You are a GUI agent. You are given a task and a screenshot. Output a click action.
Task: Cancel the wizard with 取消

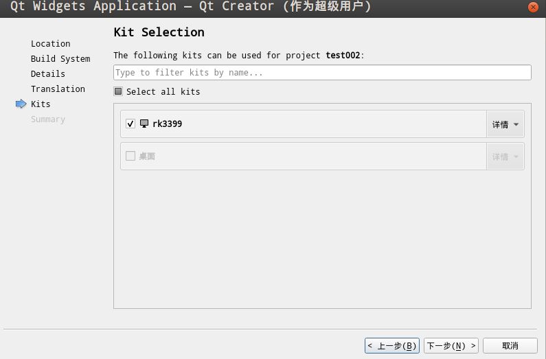pyautogui.click(x=510, y=345)
